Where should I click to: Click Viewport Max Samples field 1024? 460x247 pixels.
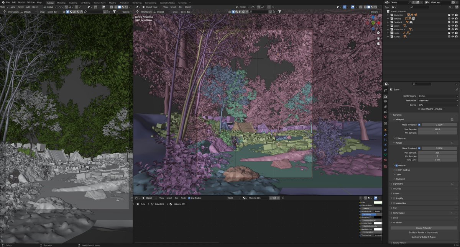tap(437, 129)
